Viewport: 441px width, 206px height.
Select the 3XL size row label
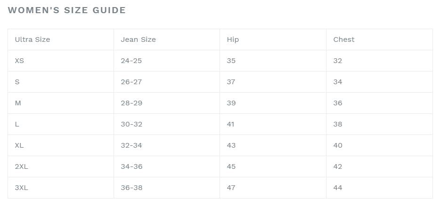22,188
